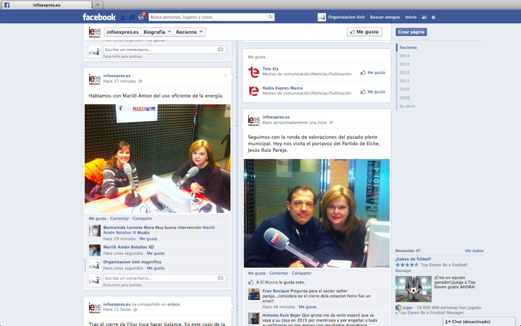Click the Crear página button
Screen dimensions: 521x326
(411, 32)
